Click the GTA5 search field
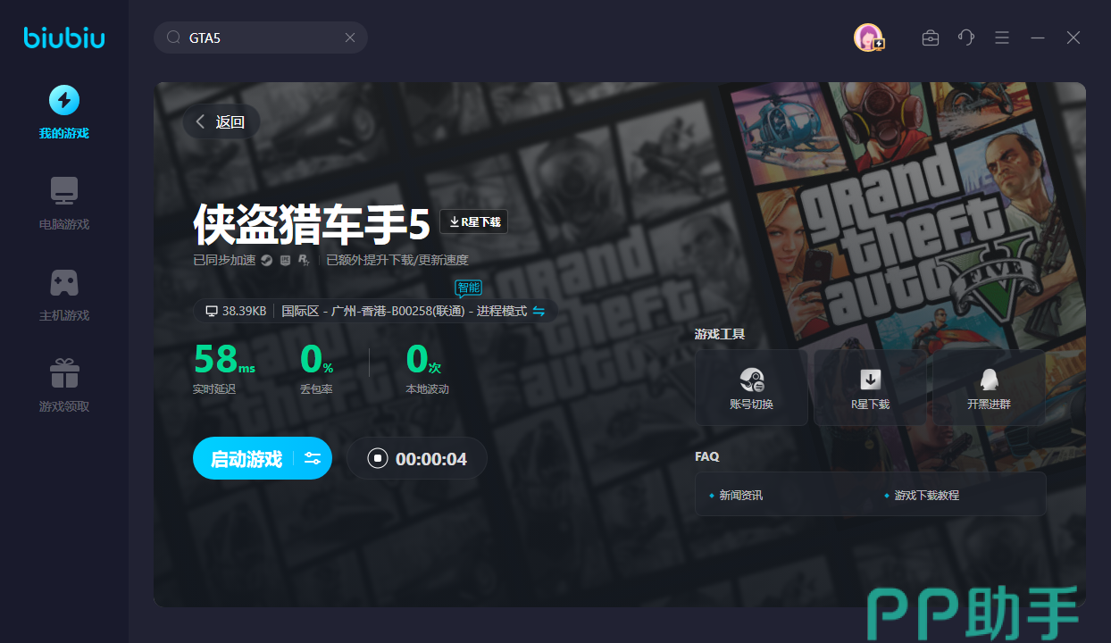This screenshot has height=643, width=1111. [261, 38]
